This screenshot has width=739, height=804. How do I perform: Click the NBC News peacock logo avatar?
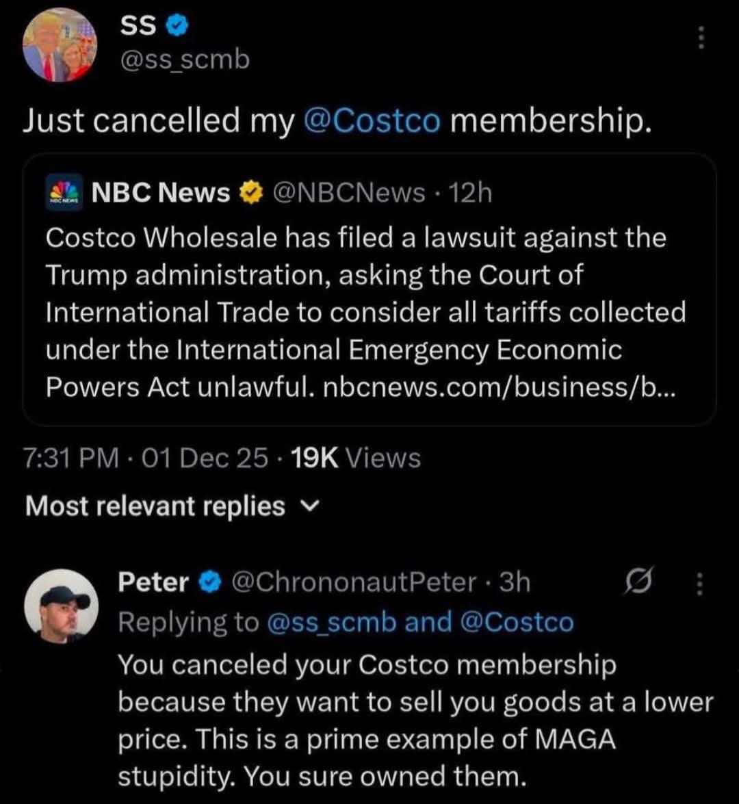pyautogui.click(x=64, y=194)
